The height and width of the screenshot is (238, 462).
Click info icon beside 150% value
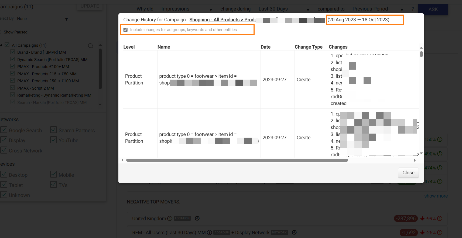point(440,140)
